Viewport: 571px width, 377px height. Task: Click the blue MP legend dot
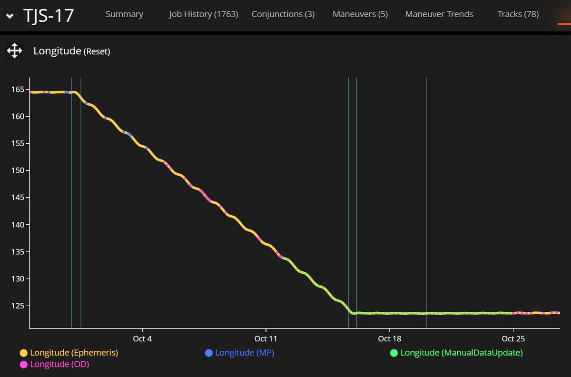(x=208, y=353)
